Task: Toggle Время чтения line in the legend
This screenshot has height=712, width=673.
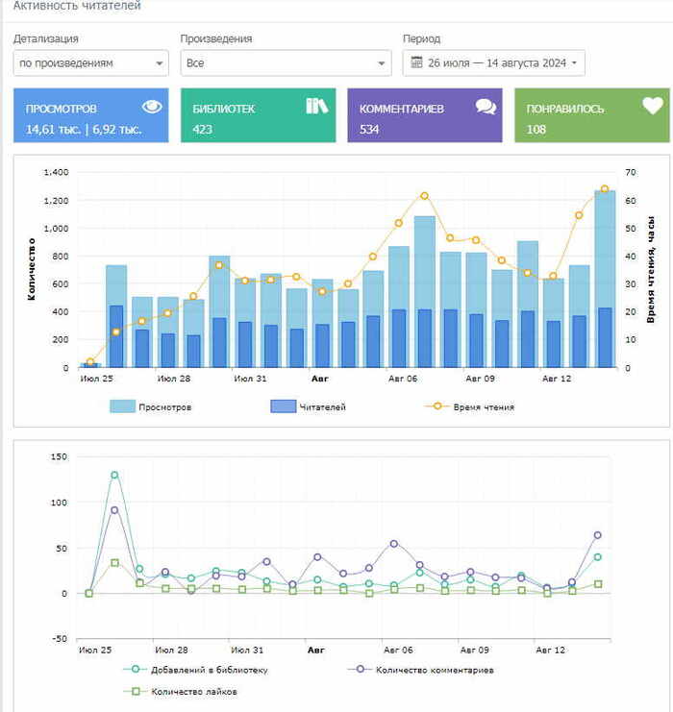Action: [x=469, y=406]
